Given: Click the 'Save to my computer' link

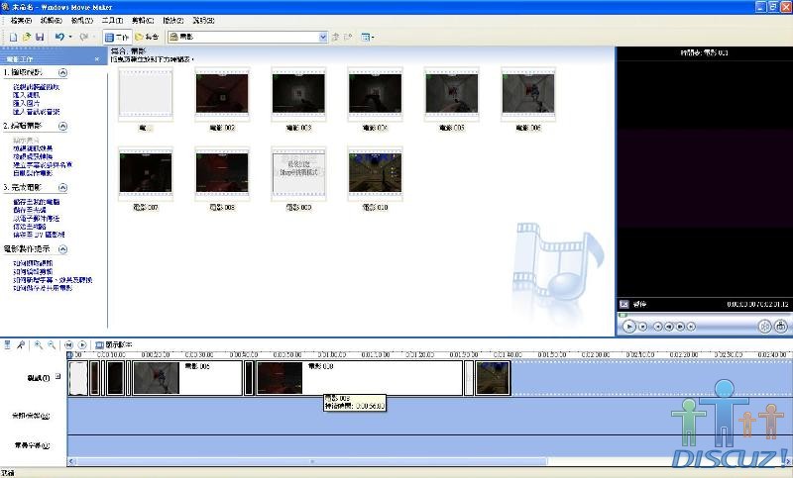Looking at the screenshot, I should click(37, 202).
